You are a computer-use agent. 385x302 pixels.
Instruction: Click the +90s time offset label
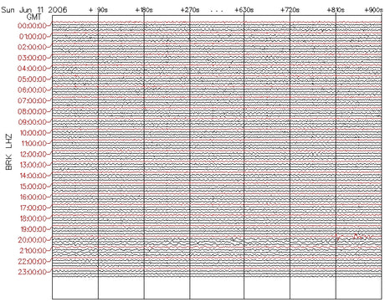click(98, 10)
